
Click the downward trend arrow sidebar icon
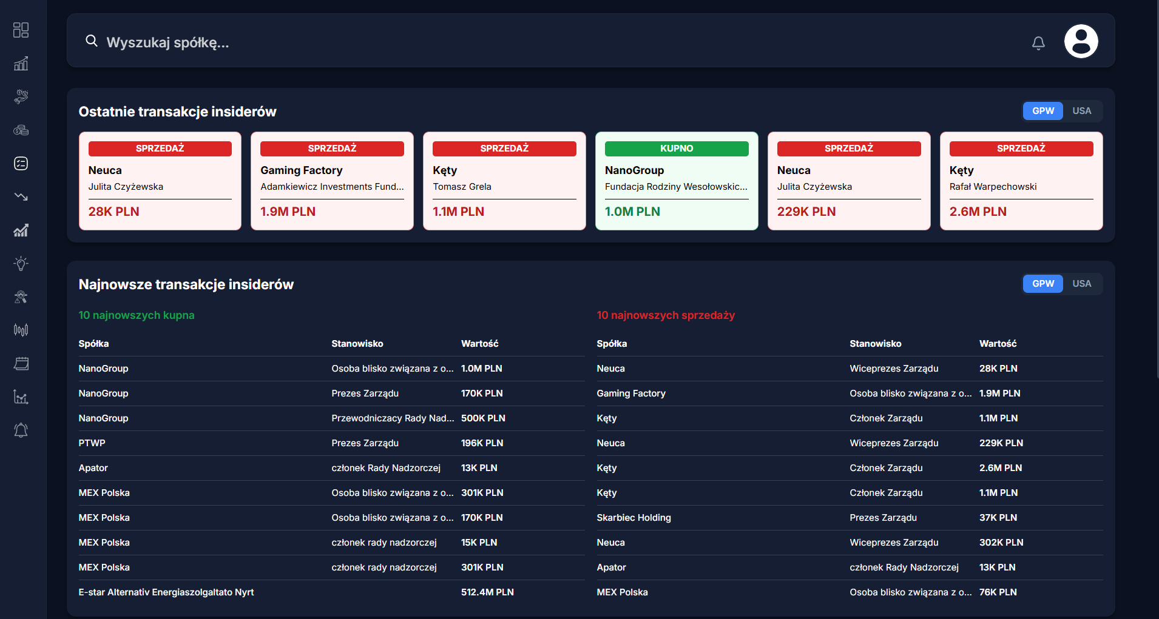click(21, 196)
